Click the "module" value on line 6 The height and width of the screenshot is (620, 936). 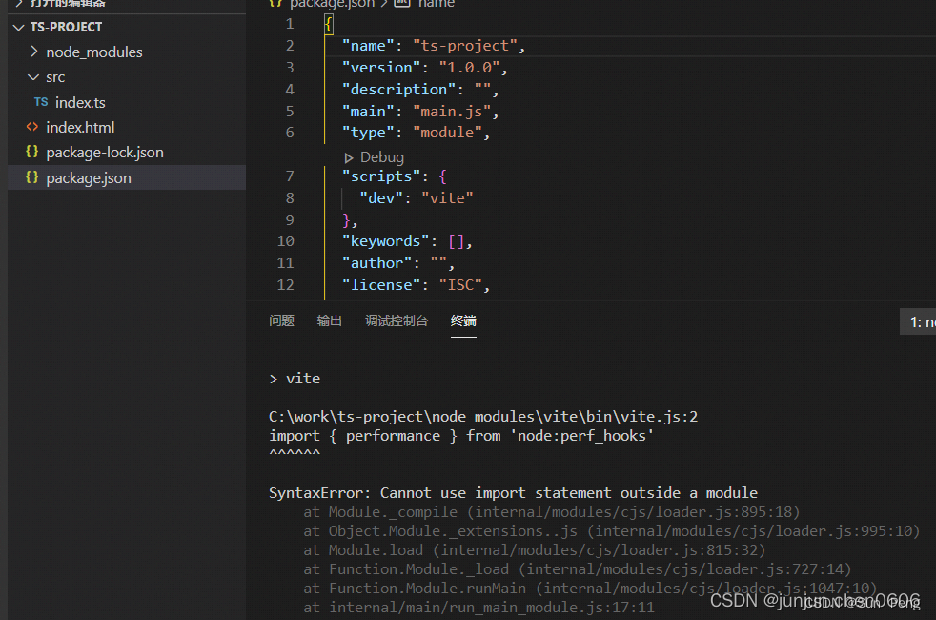(x=447, y=133)
